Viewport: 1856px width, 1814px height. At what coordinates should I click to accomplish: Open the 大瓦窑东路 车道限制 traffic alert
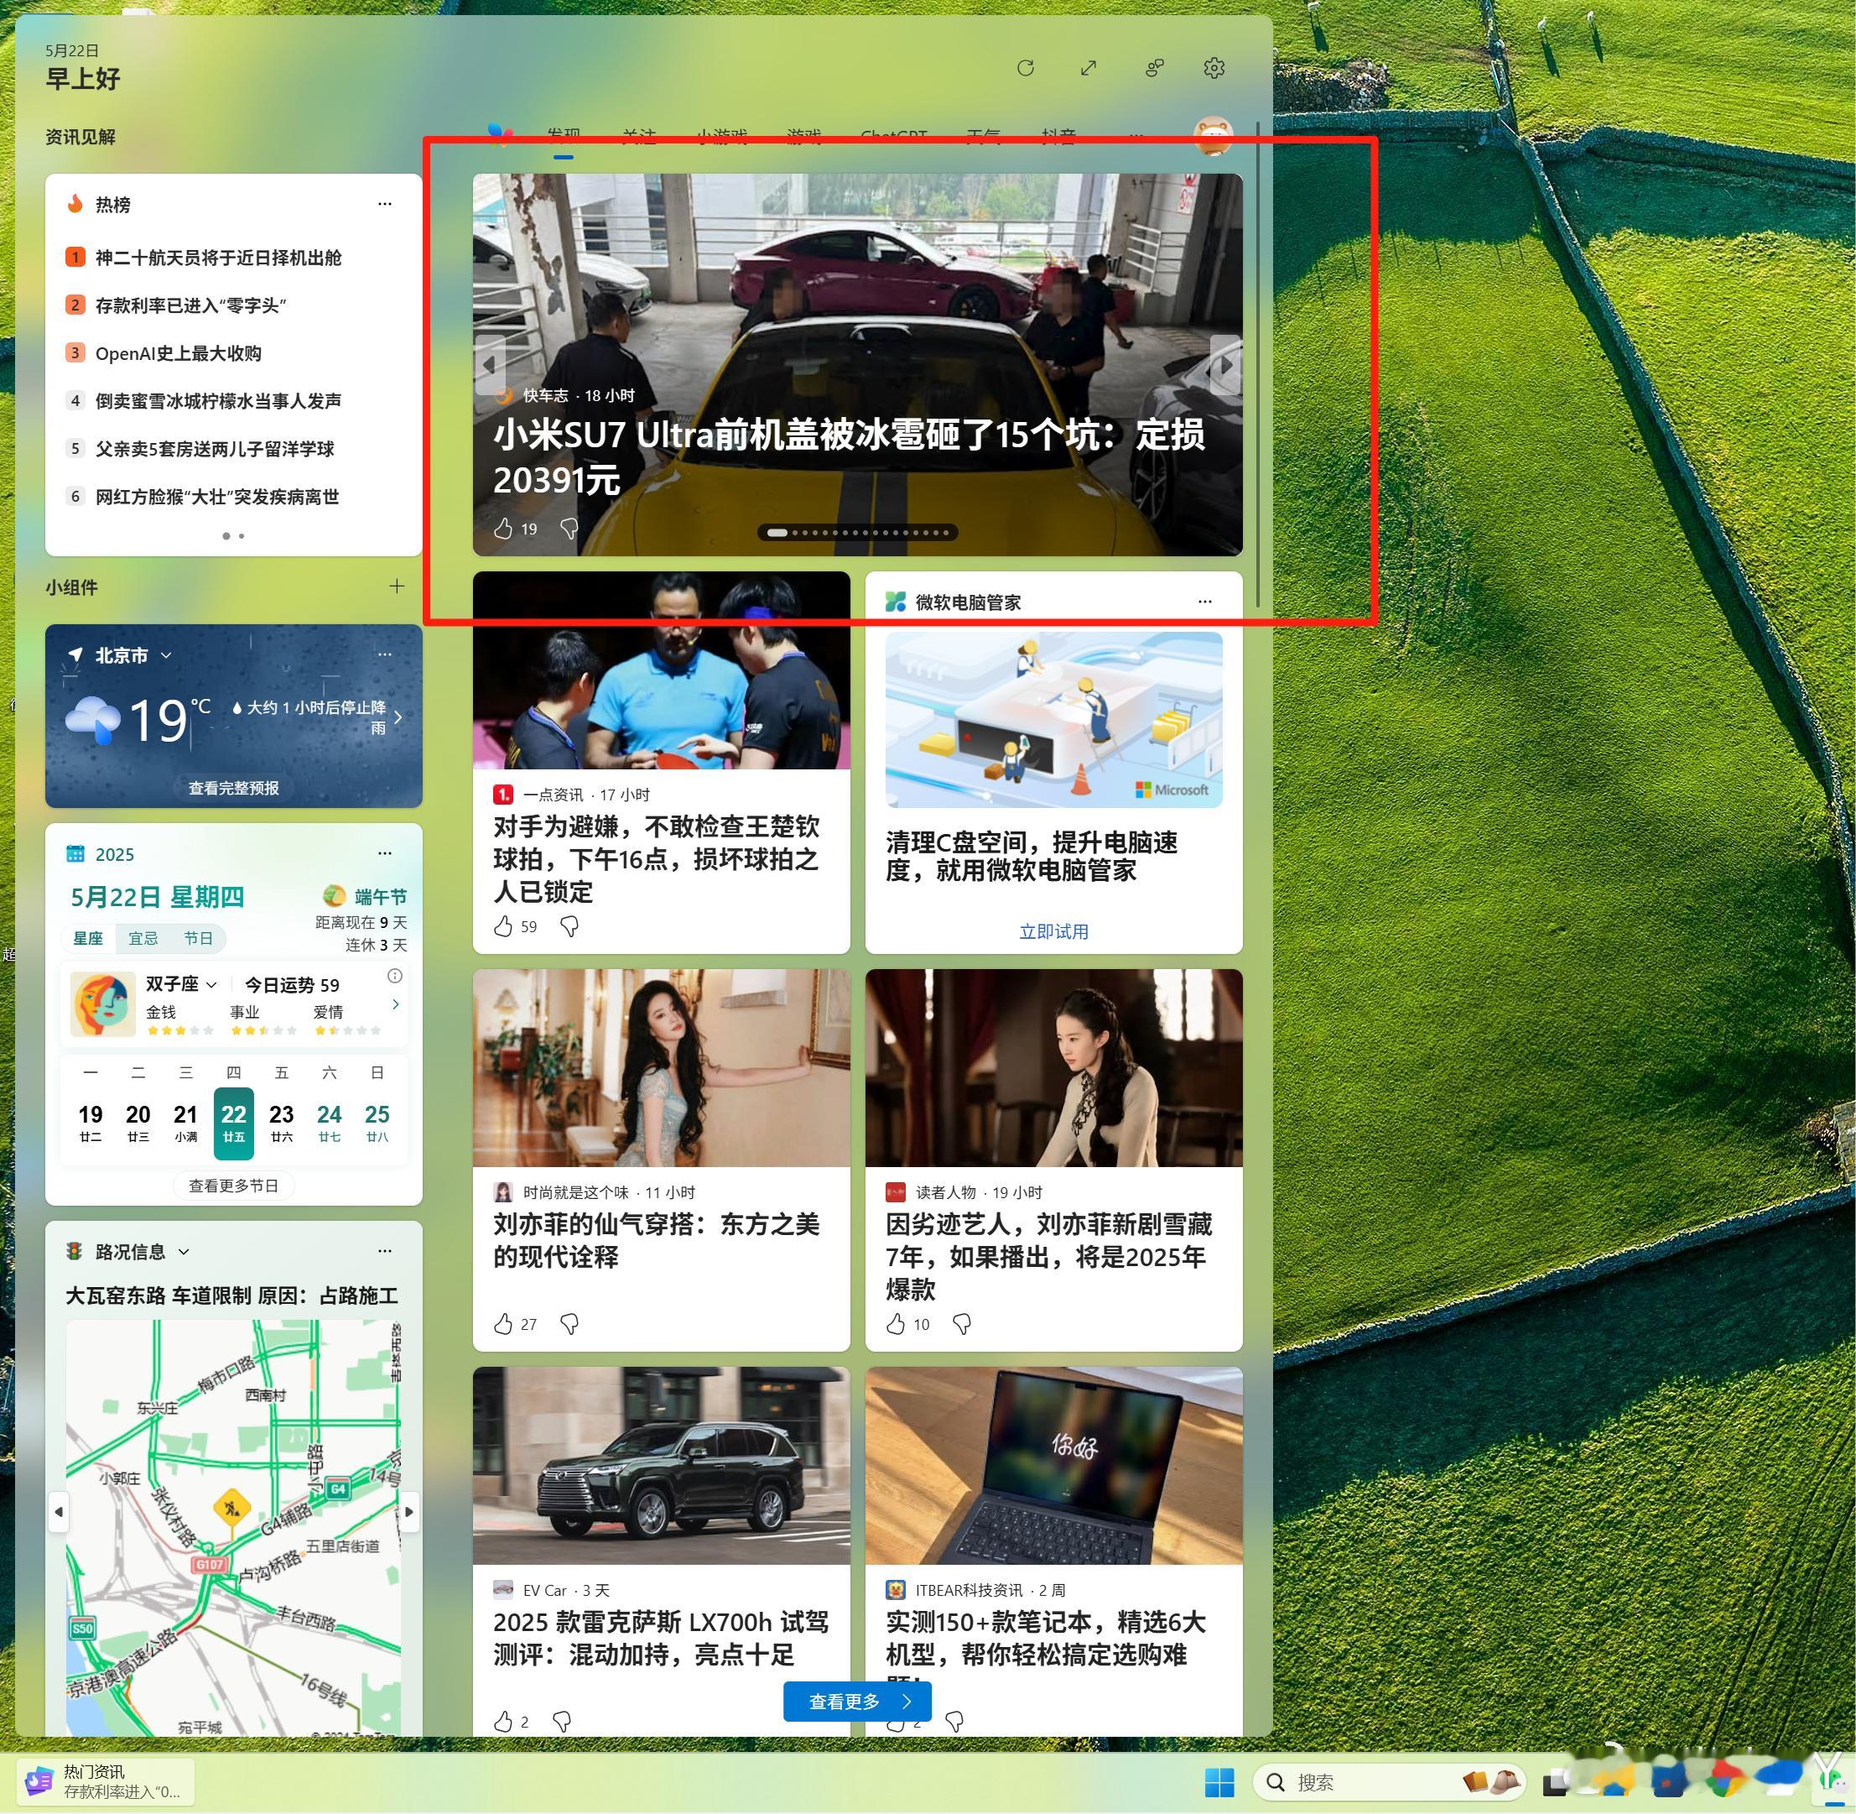tap(231, 1295)
